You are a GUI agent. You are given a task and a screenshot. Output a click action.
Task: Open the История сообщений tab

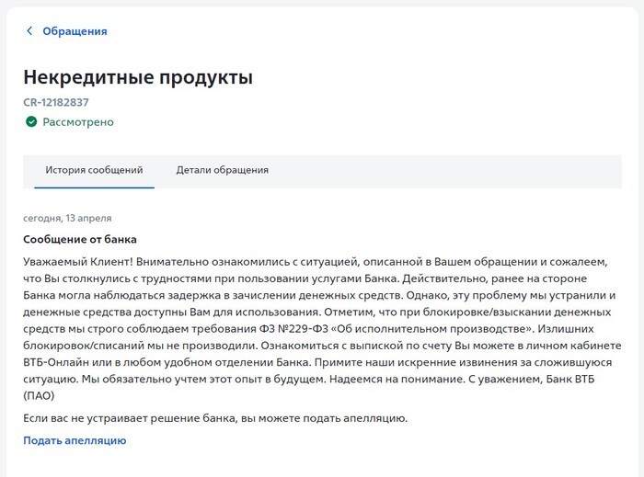[94, 170]
